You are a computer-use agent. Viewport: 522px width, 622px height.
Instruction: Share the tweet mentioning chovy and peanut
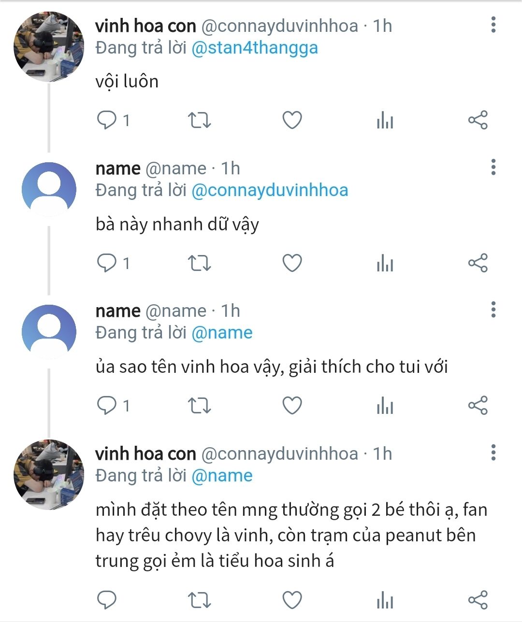[478, 600]
